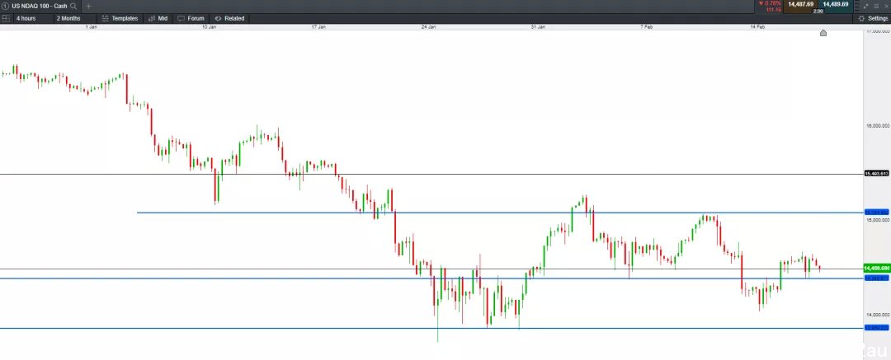Screen dimensions: 891x360
Task: Expand the Templates menu
Action: coord(125,18)
